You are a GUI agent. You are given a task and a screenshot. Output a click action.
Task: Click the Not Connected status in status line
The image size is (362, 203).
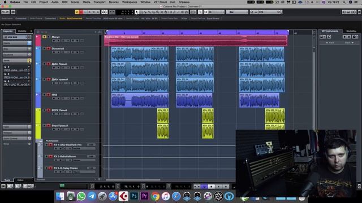[75, 19]
